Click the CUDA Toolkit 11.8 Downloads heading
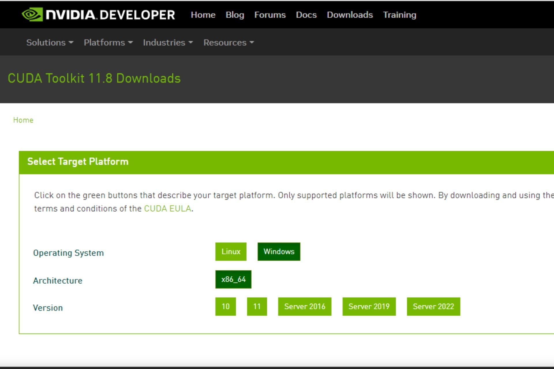Image resolution: width=554 pixels, height=369 pixels. coord(94,78)
